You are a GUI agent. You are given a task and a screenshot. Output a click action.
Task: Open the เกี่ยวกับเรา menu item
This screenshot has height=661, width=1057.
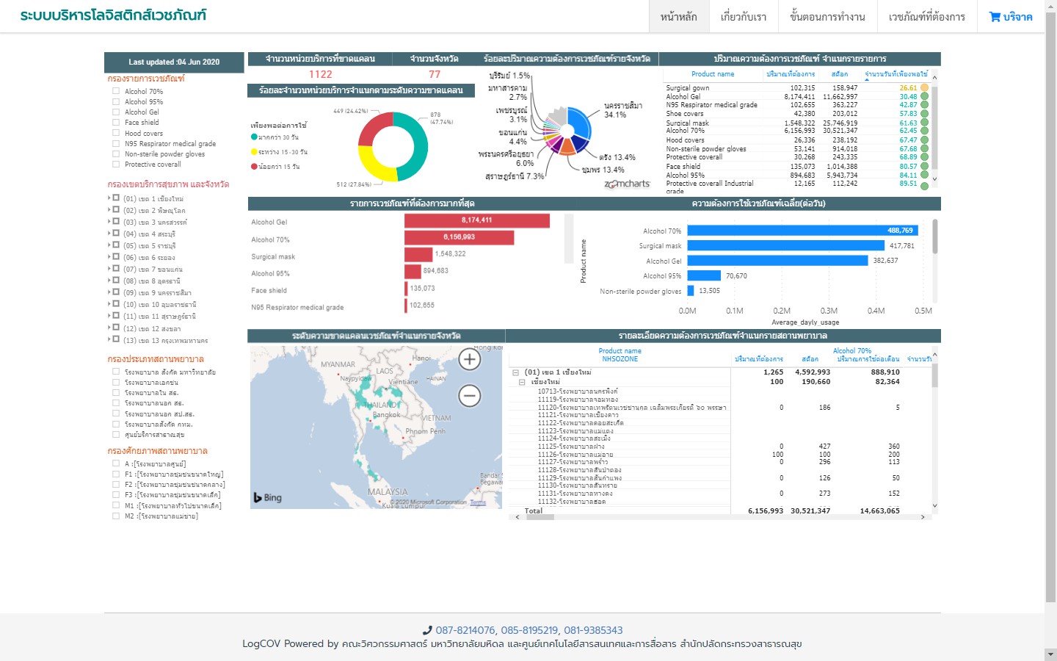tap(743, 17)
